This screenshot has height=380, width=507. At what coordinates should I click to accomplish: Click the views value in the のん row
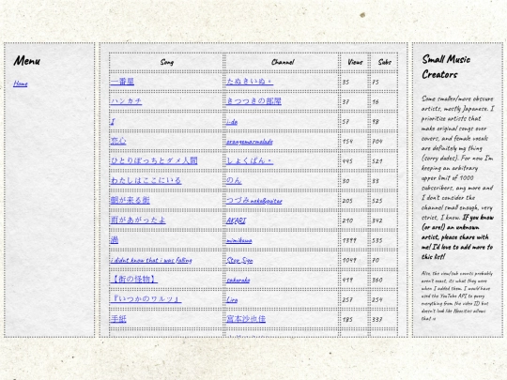pyautogui.click(x=346, y=181)
